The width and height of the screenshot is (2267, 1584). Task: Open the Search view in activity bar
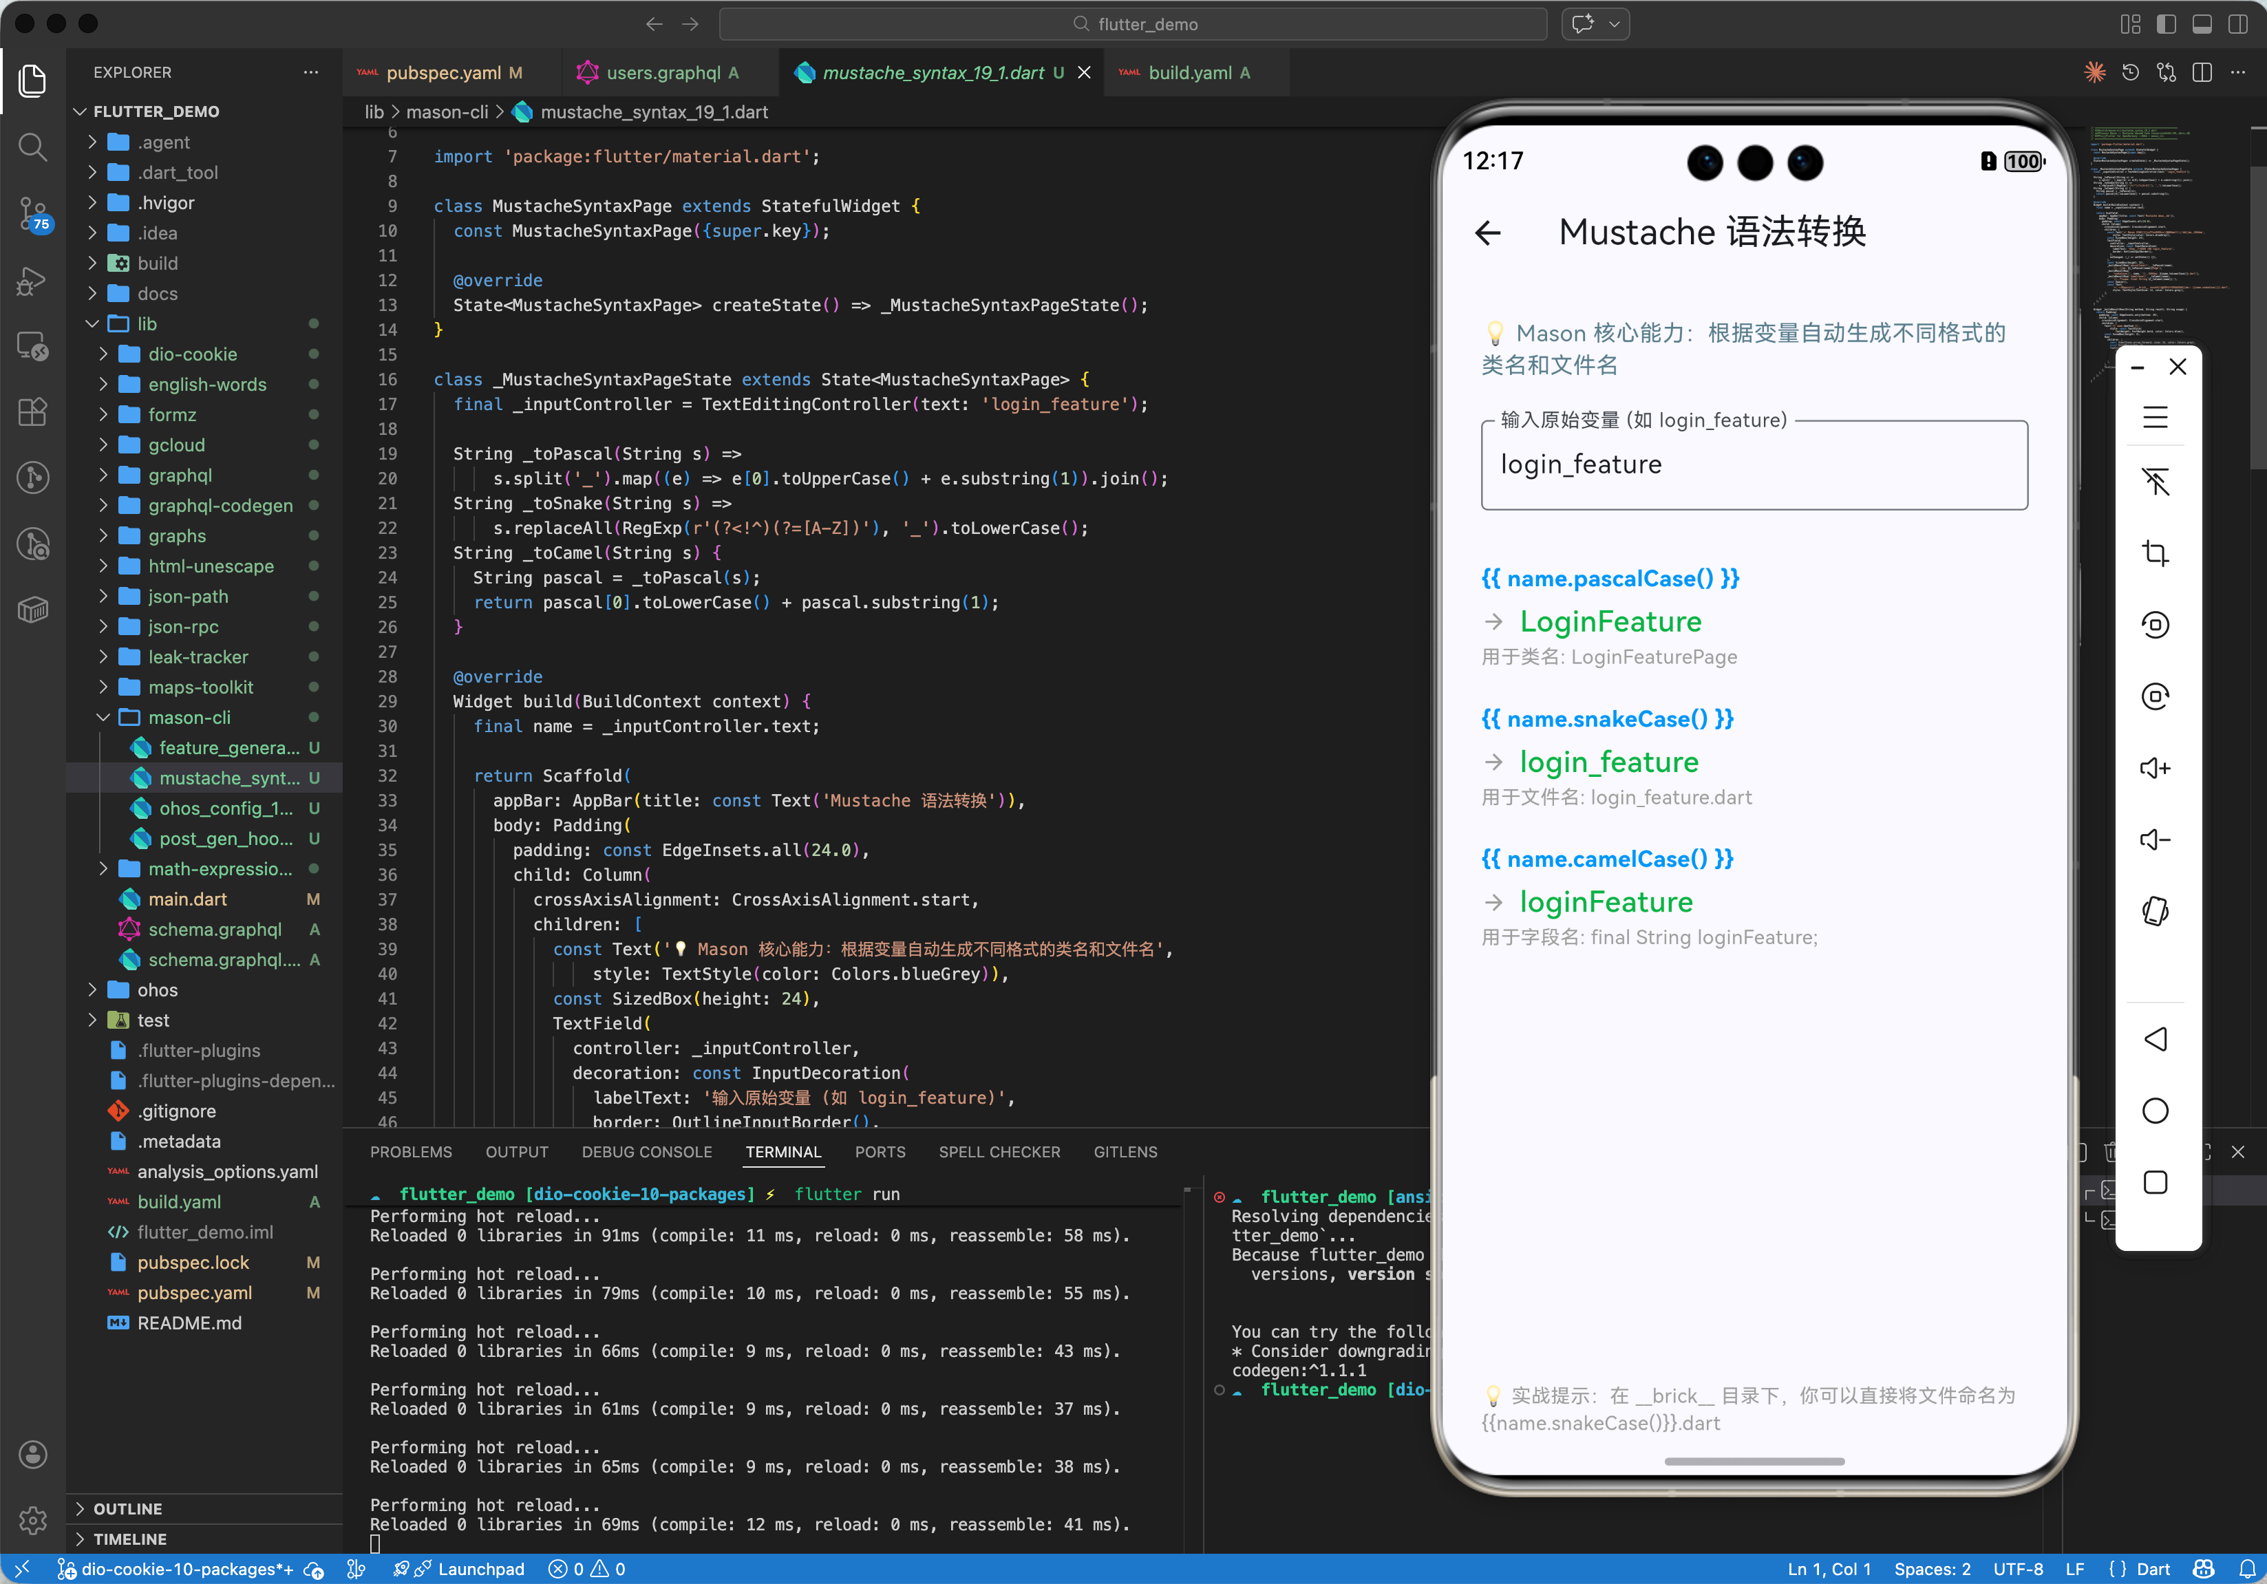[x=32, y=147]
